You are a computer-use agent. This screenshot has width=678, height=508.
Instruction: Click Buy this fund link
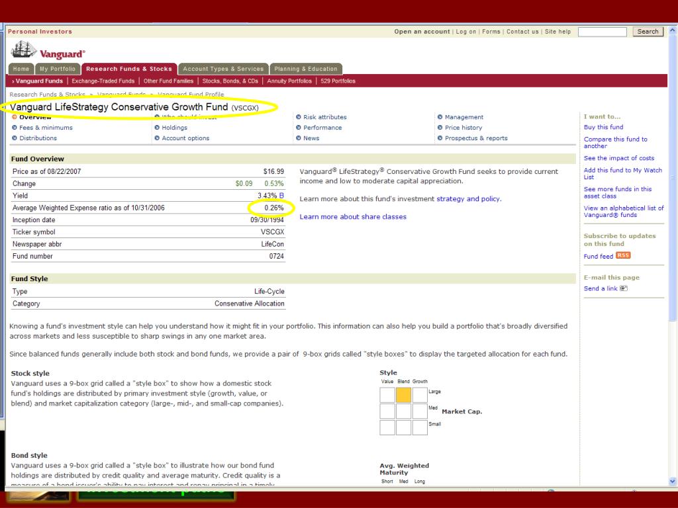(x=603, y=127)
